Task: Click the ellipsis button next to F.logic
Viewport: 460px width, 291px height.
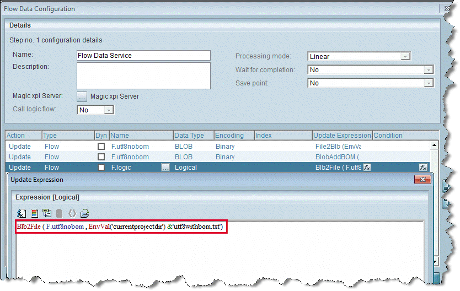Action: (165, 168)
